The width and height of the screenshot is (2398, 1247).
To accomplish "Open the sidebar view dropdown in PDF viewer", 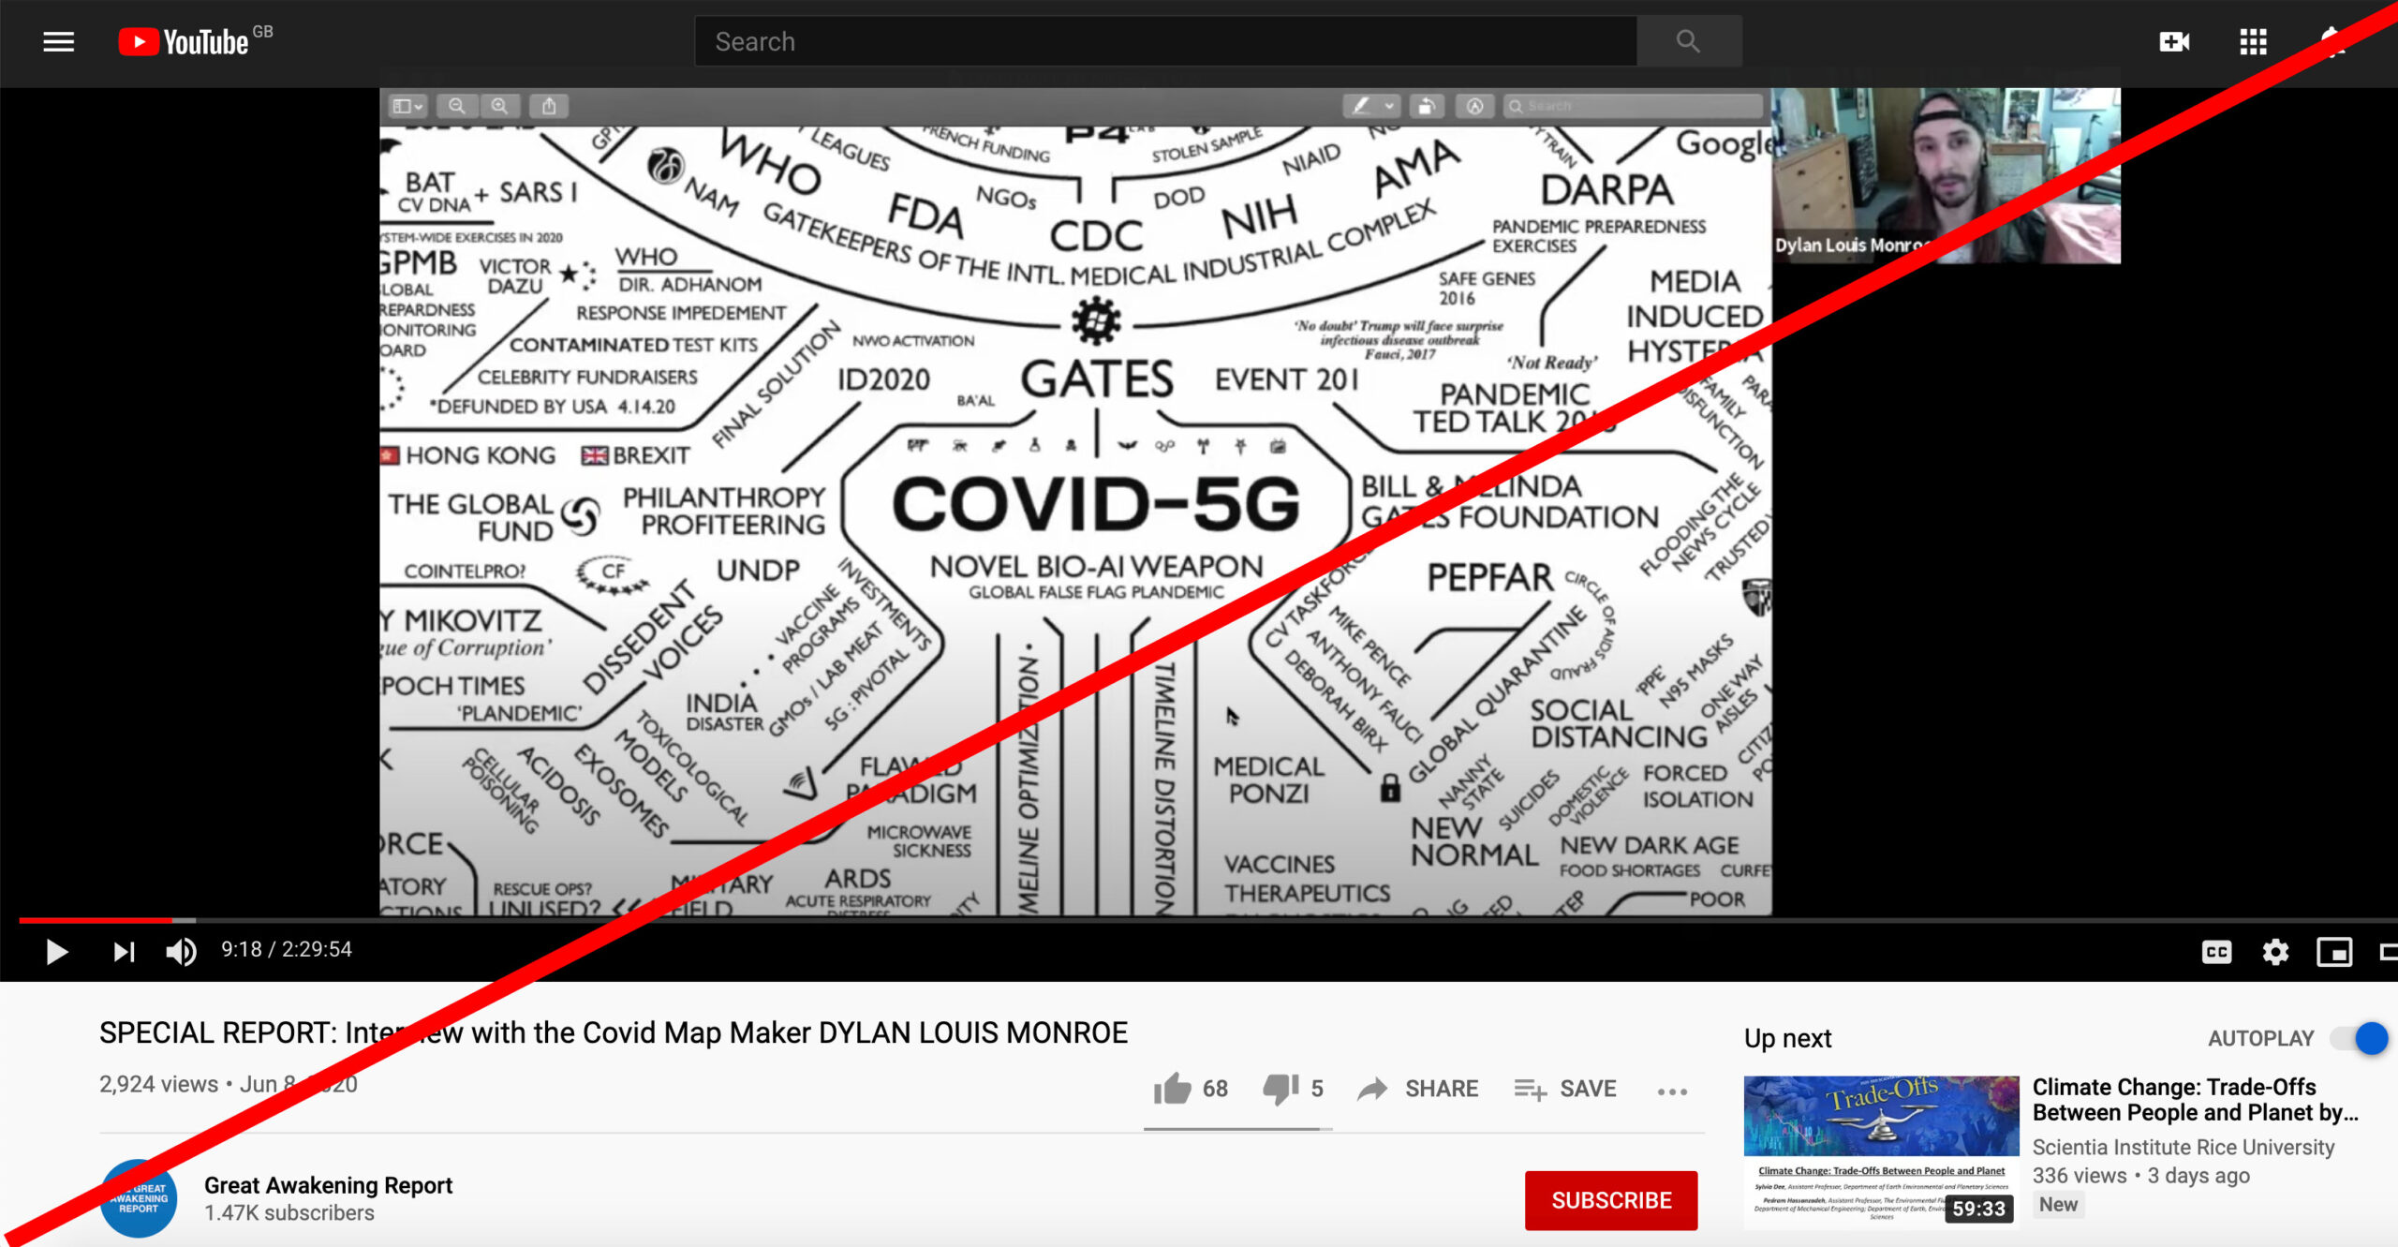I will pos(408,106).
